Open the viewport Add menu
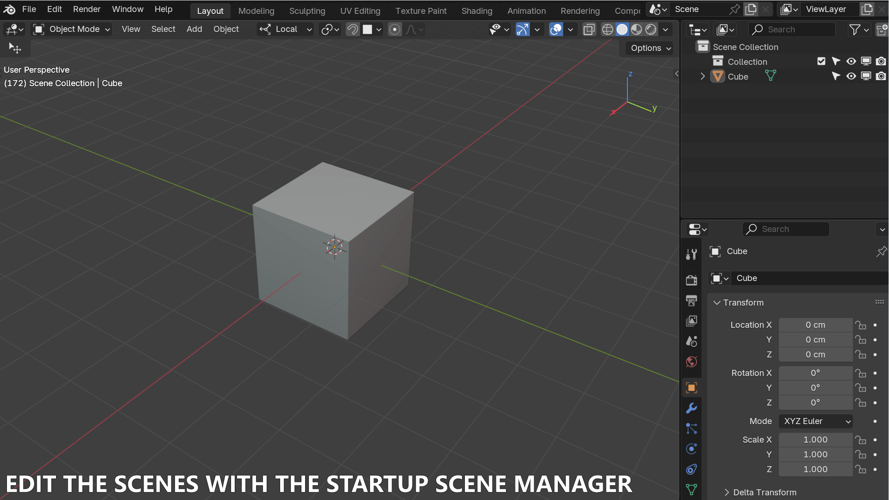 coord(194,29)
